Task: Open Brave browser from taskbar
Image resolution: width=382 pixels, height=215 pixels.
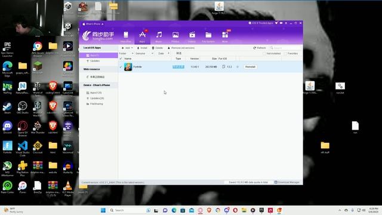Action: tap(209, 210)
